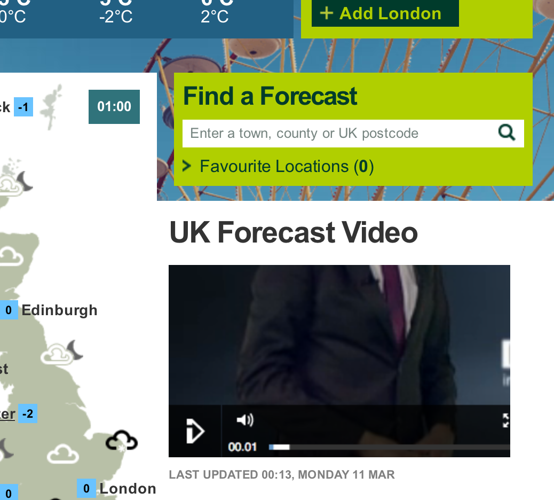554x500 pixels.
Task: Click the -1 temperature marker near Shetland
Action: point(23,107)
